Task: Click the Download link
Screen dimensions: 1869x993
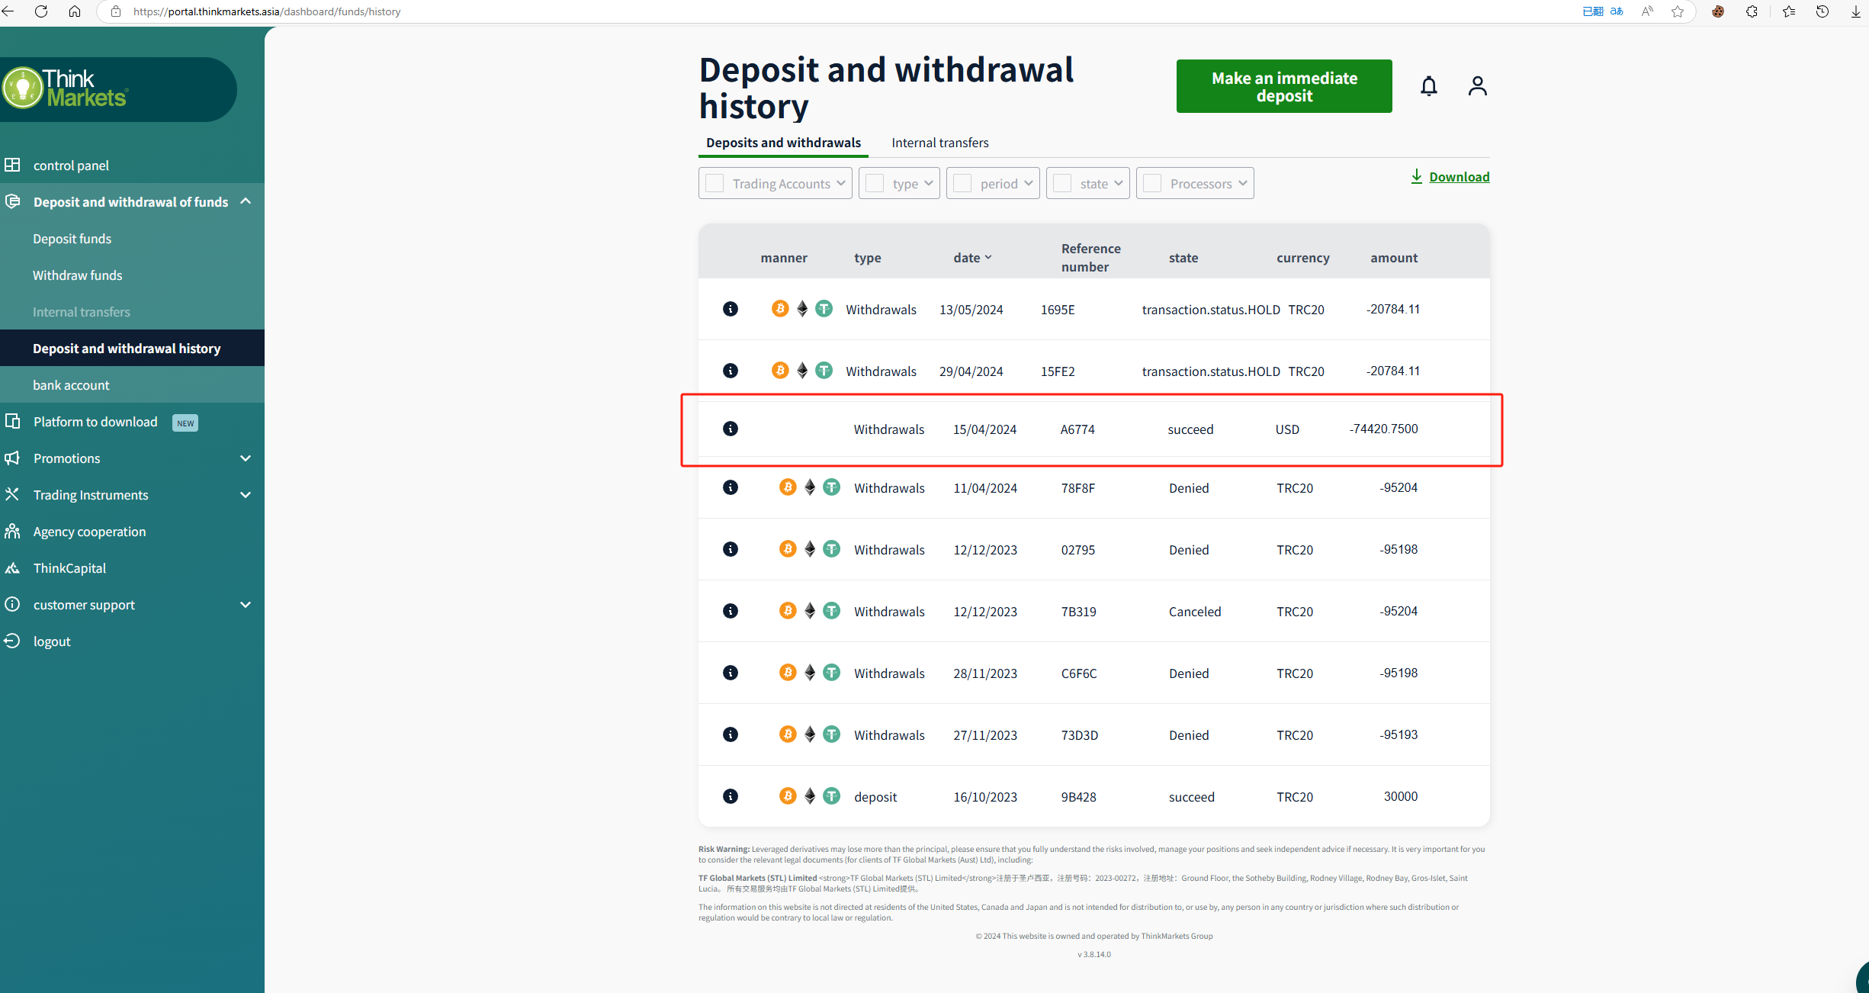Action: pyautogui.click(x=1458, y=177)
